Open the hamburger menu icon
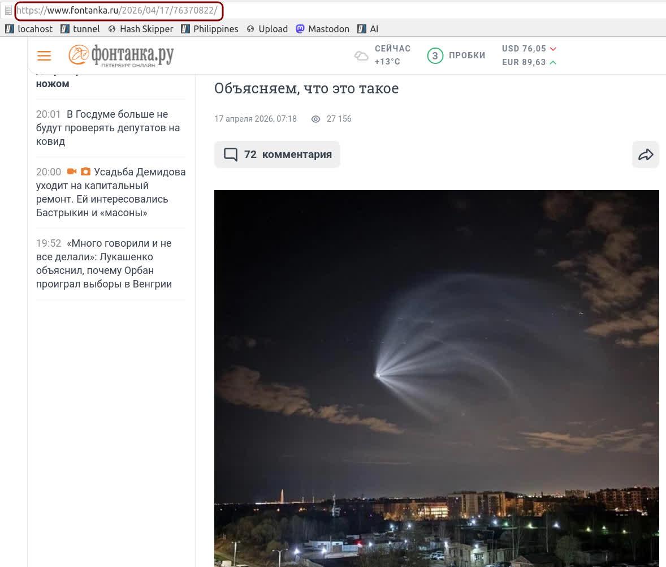 pyautogui.click(x=44, y=55)
